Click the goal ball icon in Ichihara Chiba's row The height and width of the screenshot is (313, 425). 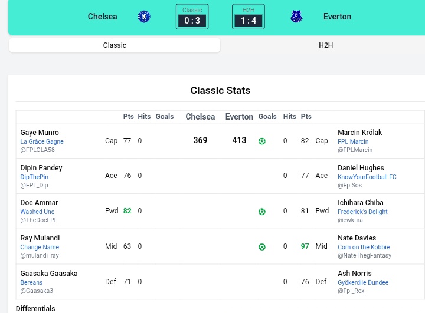[262, 212]
